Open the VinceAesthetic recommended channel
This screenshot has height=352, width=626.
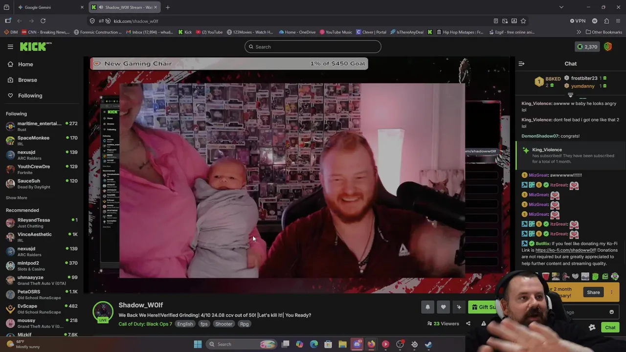(x=42, y=237)
